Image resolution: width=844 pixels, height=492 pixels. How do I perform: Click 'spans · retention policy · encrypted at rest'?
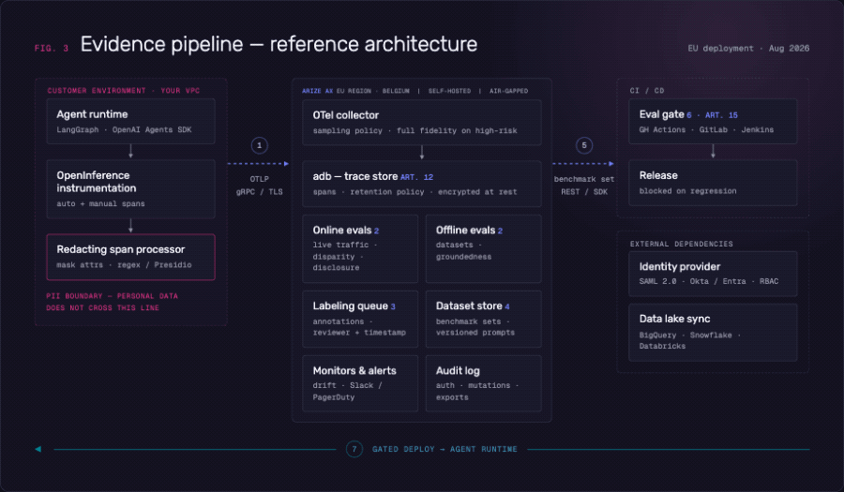point(415,192)
